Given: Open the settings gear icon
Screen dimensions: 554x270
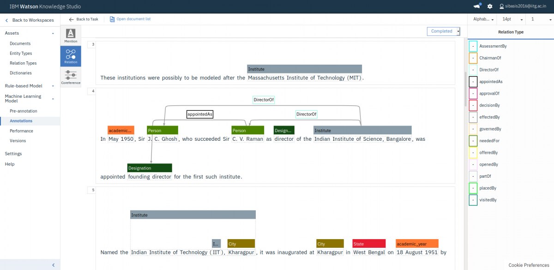Looking at the screenshot, I should click(490, 6).
